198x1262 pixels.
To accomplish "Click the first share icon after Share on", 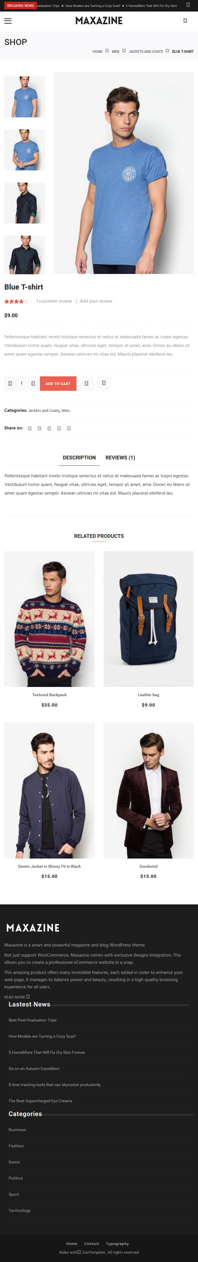I will [x=30, y=428].
